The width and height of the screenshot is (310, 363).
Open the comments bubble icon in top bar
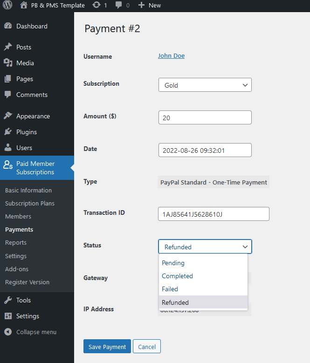[119, 5]
